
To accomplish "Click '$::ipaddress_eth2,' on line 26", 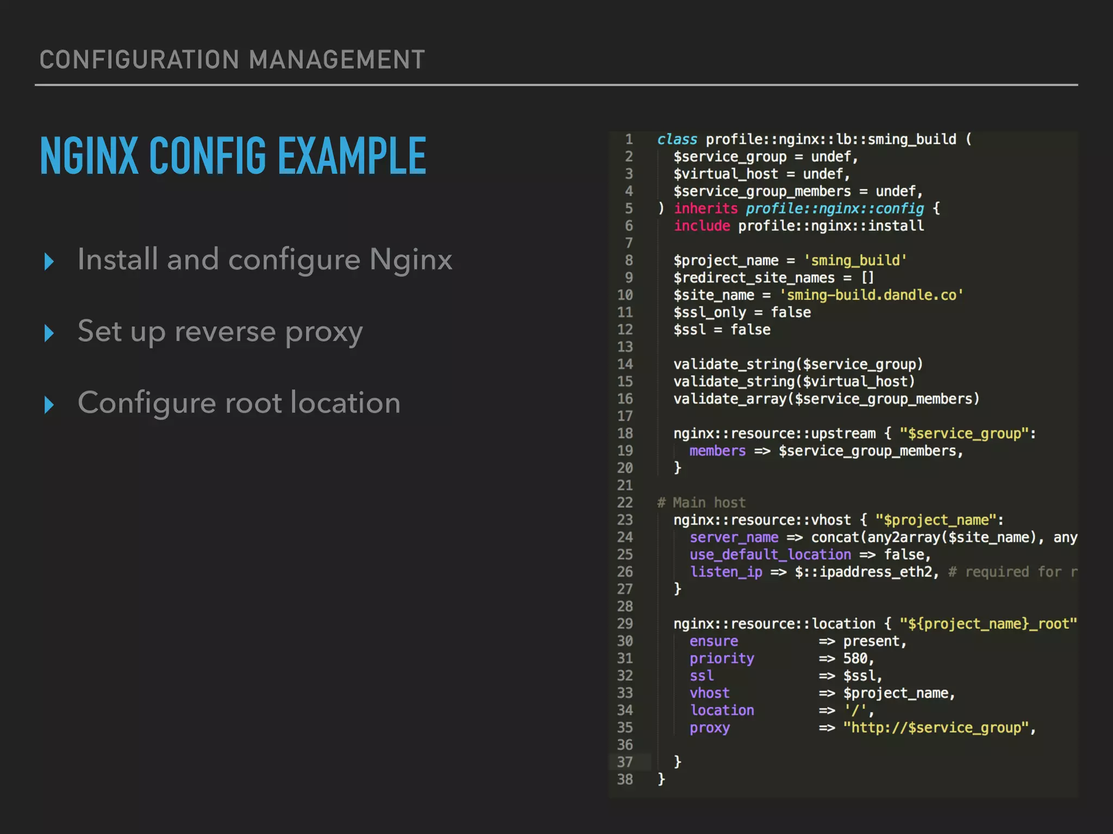I will point(867,572).
